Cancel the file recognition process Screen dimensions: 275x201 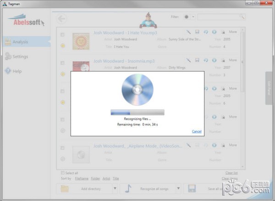[x=197, y=132]
